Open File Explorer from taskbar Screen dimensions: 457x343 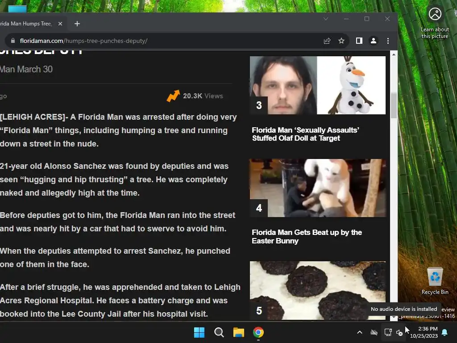pos(239,332)
